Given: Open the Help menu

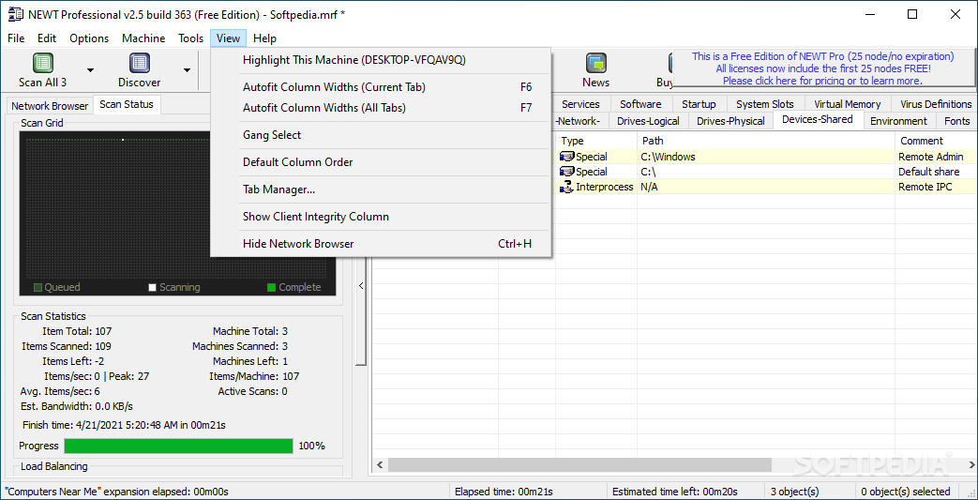Looking at the screenshot, I should click(265, 38).
